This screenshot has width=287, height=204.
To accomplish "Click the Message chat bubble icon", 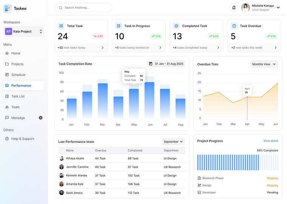I will pos(7,117).
